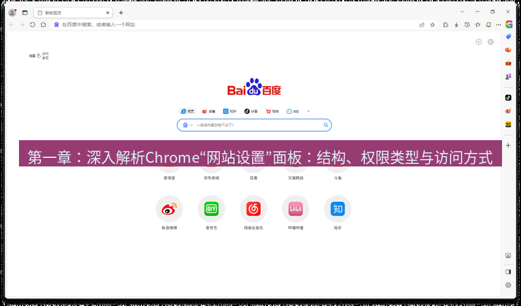
Task: Open the downloads panel
Action: click(456, 24)
